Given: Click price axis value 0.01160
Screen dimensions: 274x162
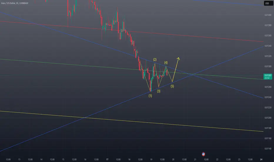Looking at the screenshot, I should (x=268, y=138).
